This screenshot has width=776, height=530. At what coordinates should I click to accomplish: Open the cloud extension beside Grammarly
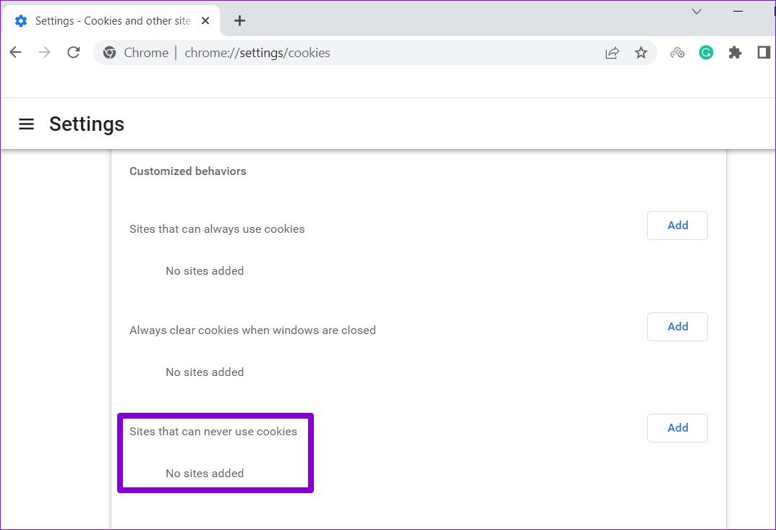coord(677,53)
